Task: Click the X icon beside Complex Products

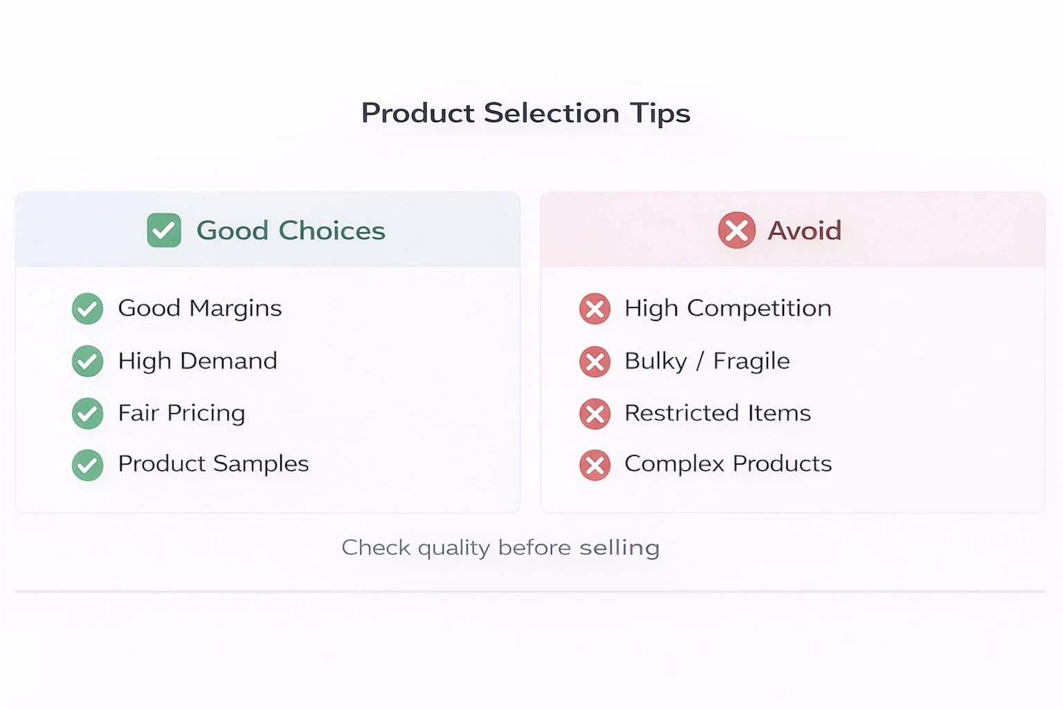Action: pos(594,465)
